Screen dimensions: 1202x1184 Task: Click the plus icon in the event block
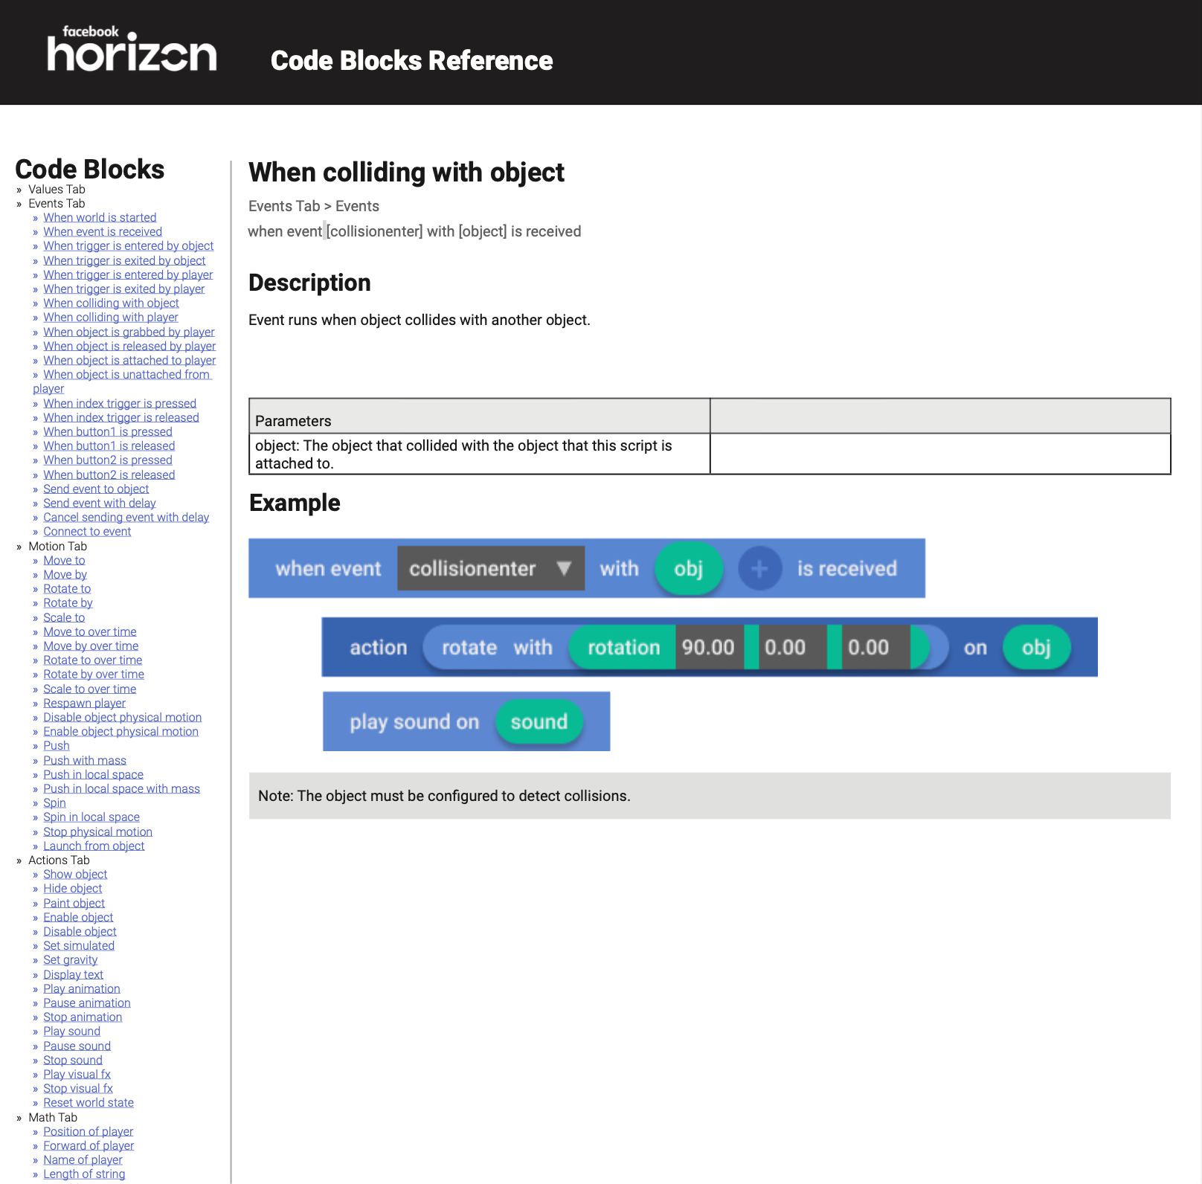(x=759, y=569)
